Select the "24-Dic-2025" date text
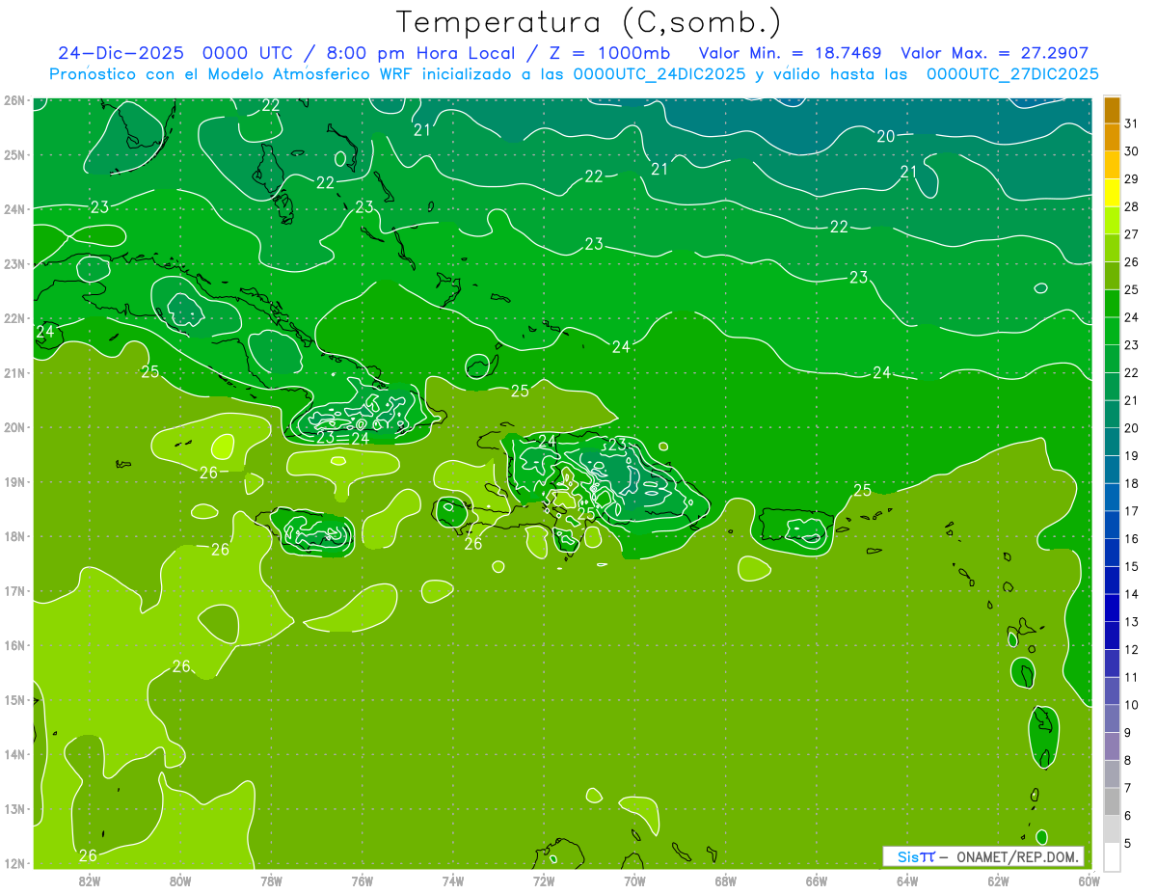The image size is (1157, 894). point(121,53)
